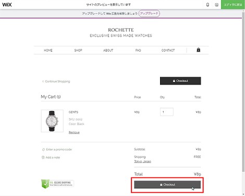Image resolution: width=245 pixels, height=196 pixels.
Task: Open the CONTACT page
Action: click(168, 51)
